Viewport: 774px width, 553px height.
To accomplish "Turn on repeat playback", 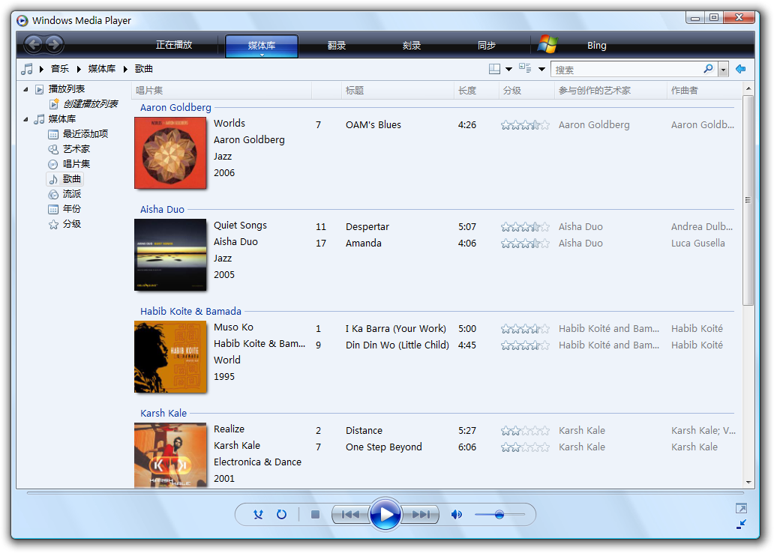I will point(281,515).
